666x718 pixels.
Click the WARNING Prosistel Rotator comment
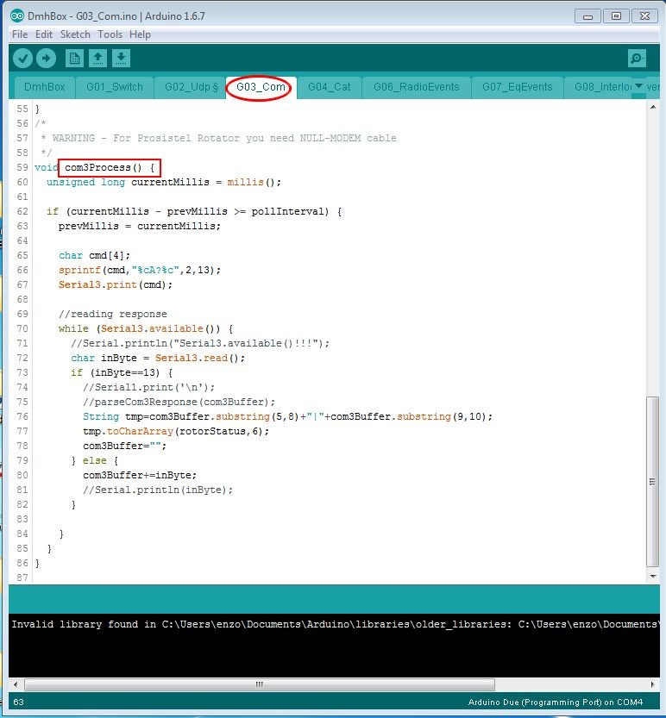click(218, 138)
